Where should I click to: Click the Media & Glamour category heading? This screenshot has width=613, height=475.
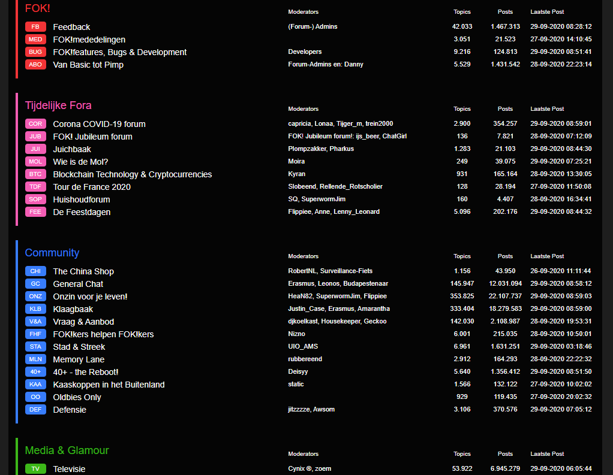point(67,450)
